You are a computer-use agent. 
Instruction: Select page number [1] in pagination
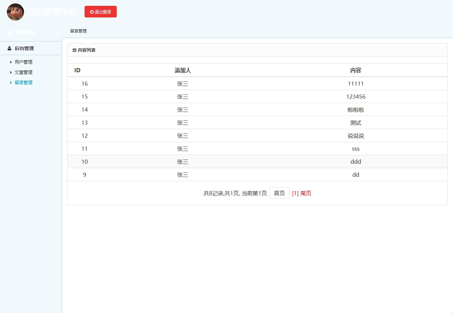[295, 193]
